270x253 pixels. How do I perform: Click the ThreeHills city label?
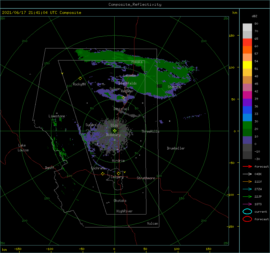[x=150, y=131]
